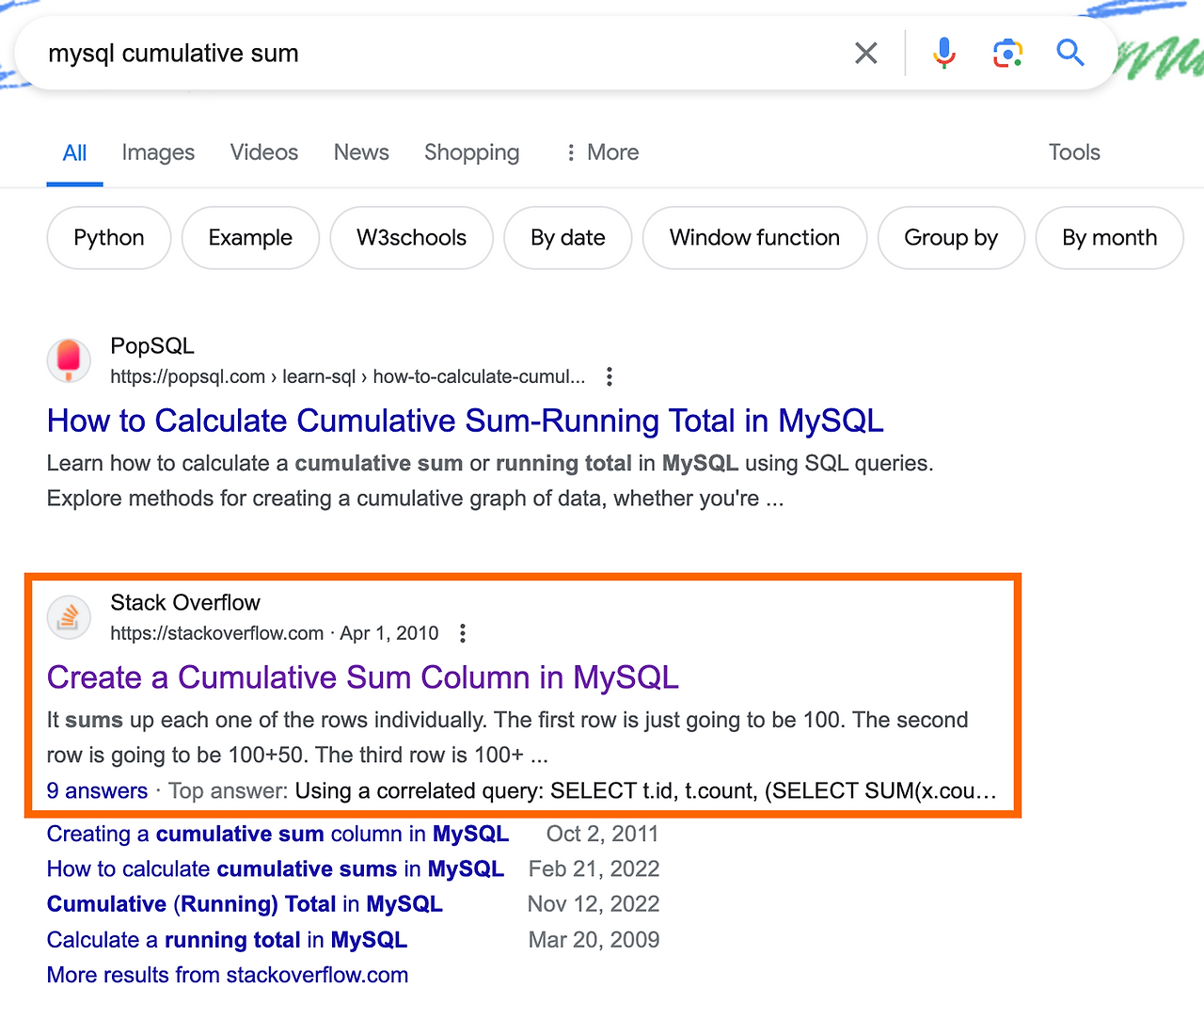Viewport: 1204px width, 1019px height.
Task: Open the Stack Overflow result's three-dot options
Action: (x=462, y=633)
